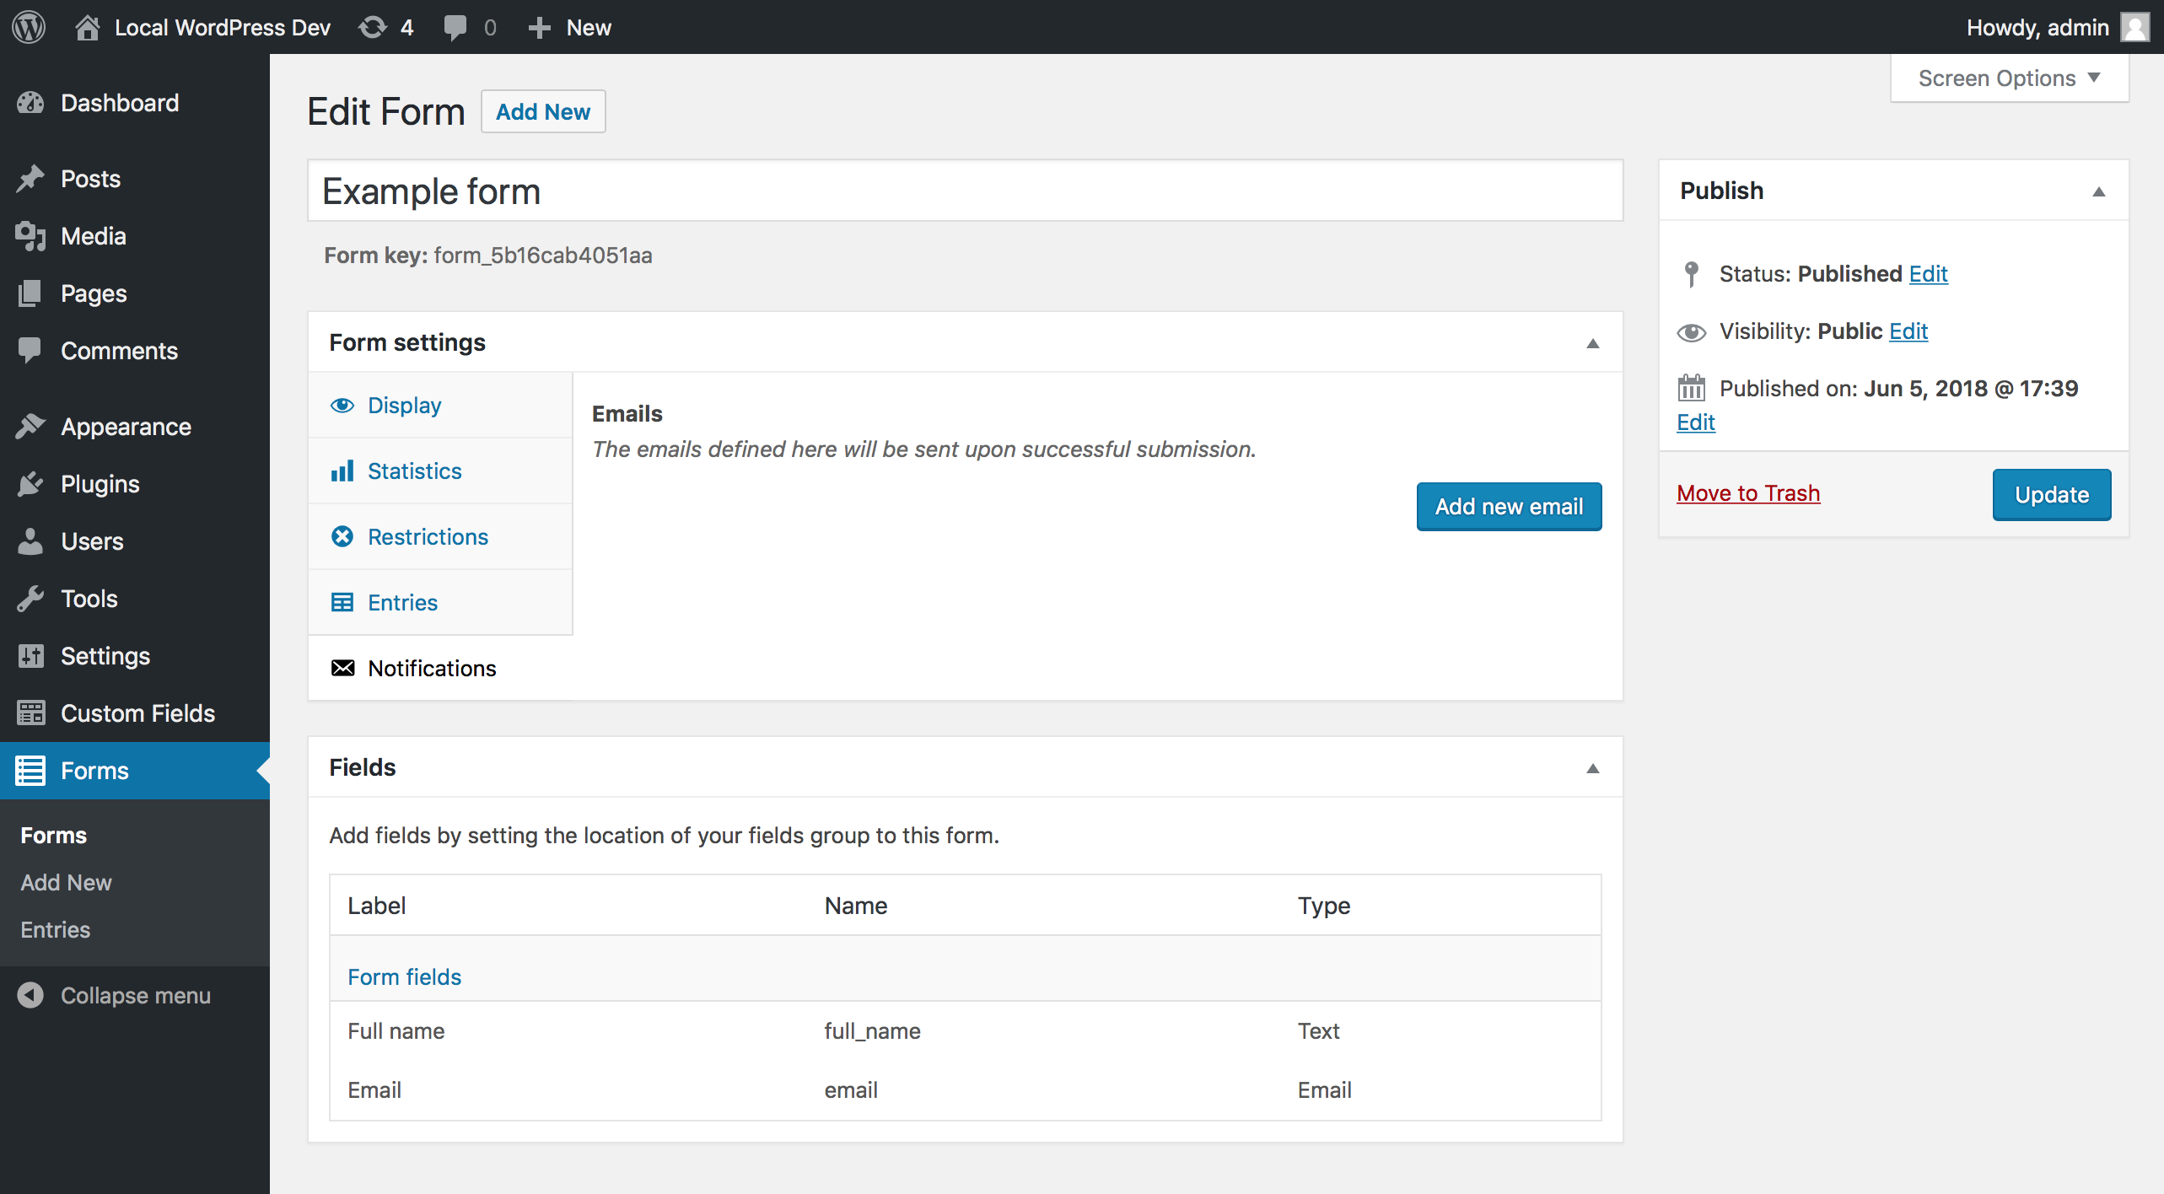Screen dimensions: 2164x1194
Task: Click the Add new email button
Action: (1509, 506)
